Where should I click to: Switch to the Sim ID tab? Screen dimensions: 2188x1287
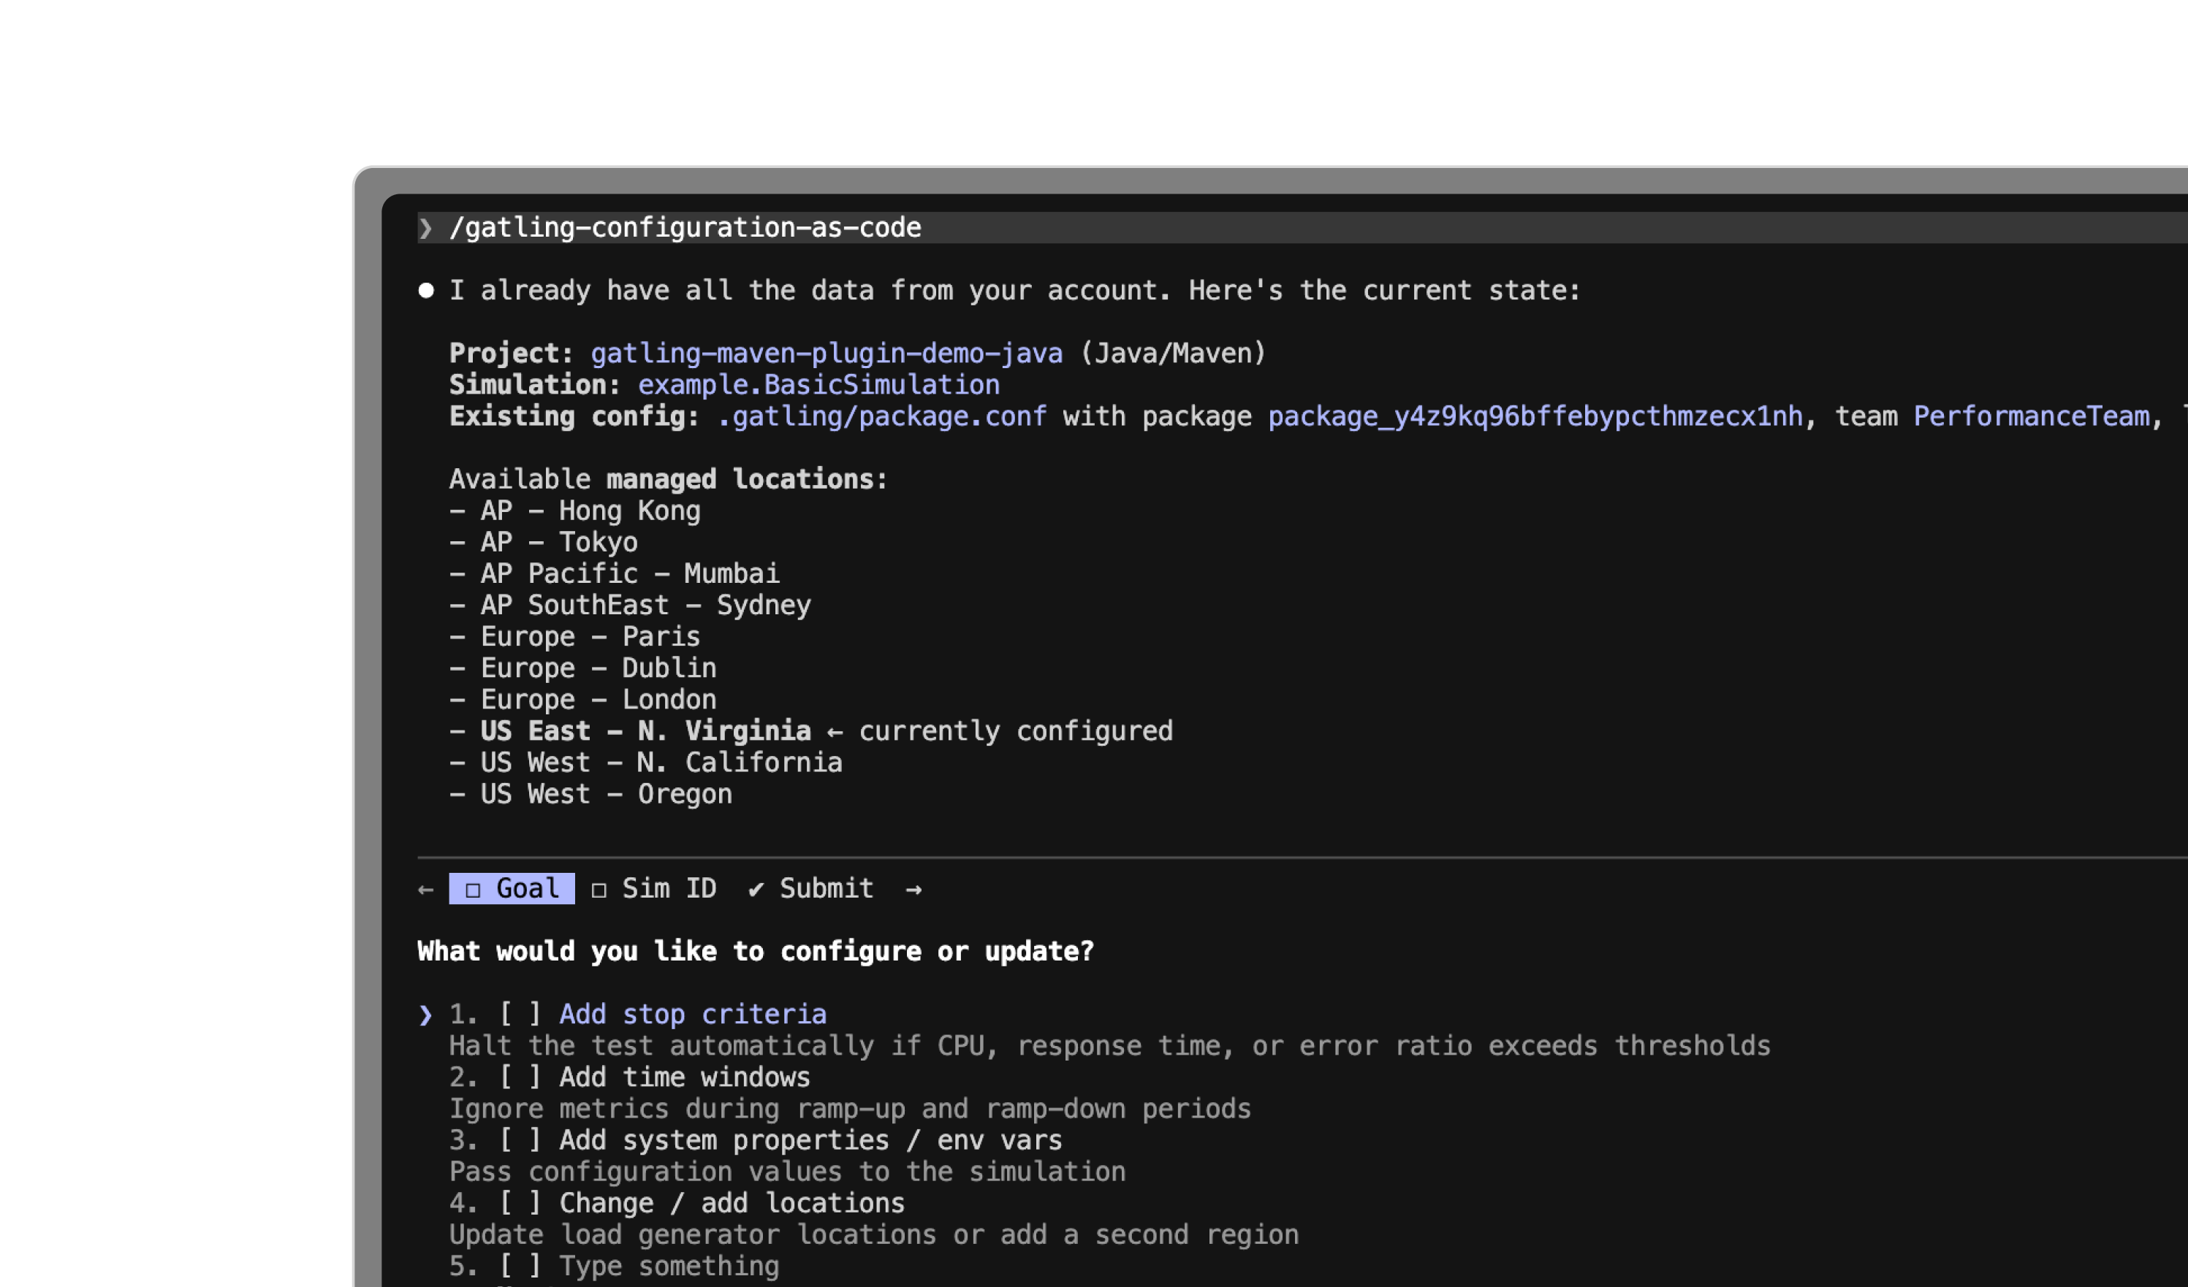[x=668, y=889]
